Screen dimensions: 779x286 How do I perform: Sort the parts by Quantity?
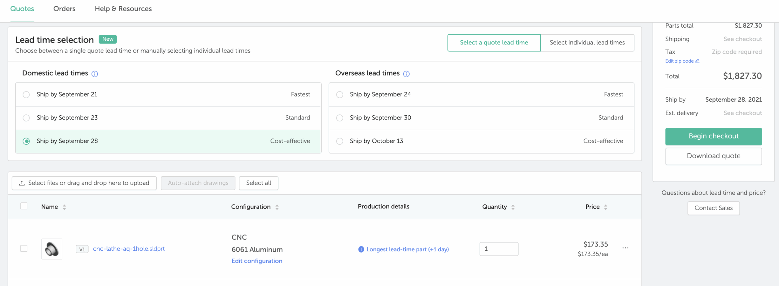[513, 207]
